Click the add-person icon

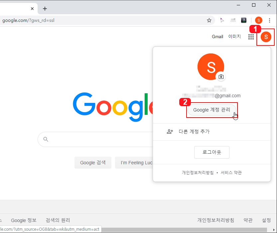click(170, 131)
